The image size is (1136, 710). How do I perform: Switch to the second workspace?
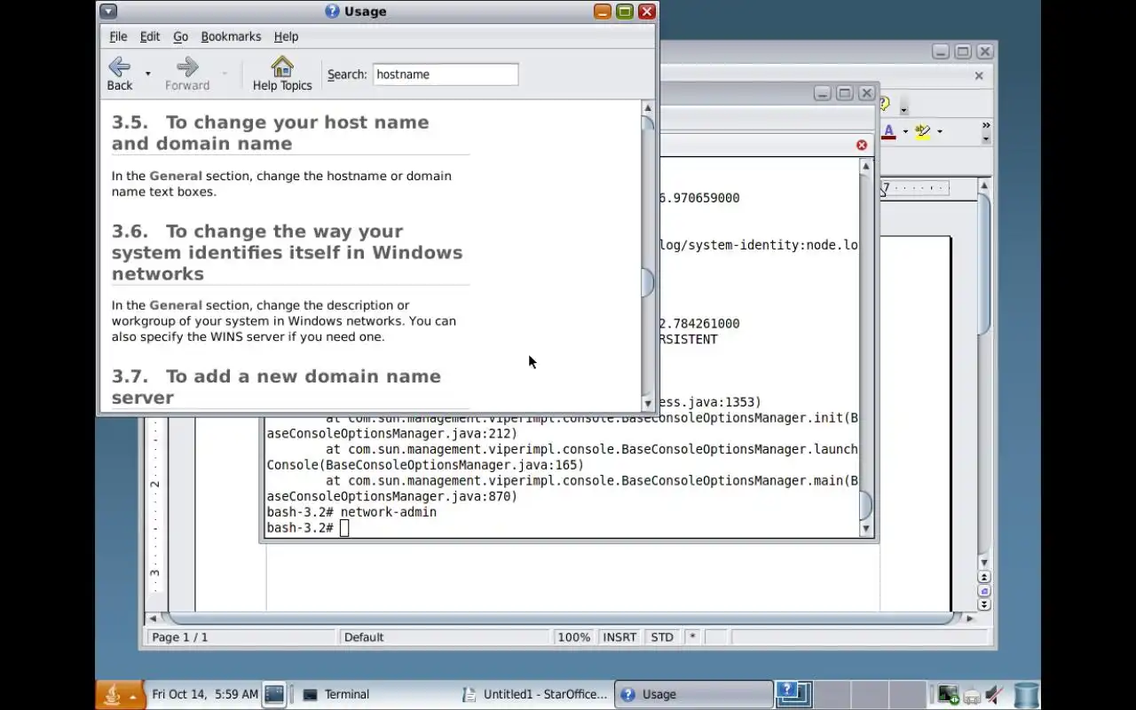click(831, 694)
